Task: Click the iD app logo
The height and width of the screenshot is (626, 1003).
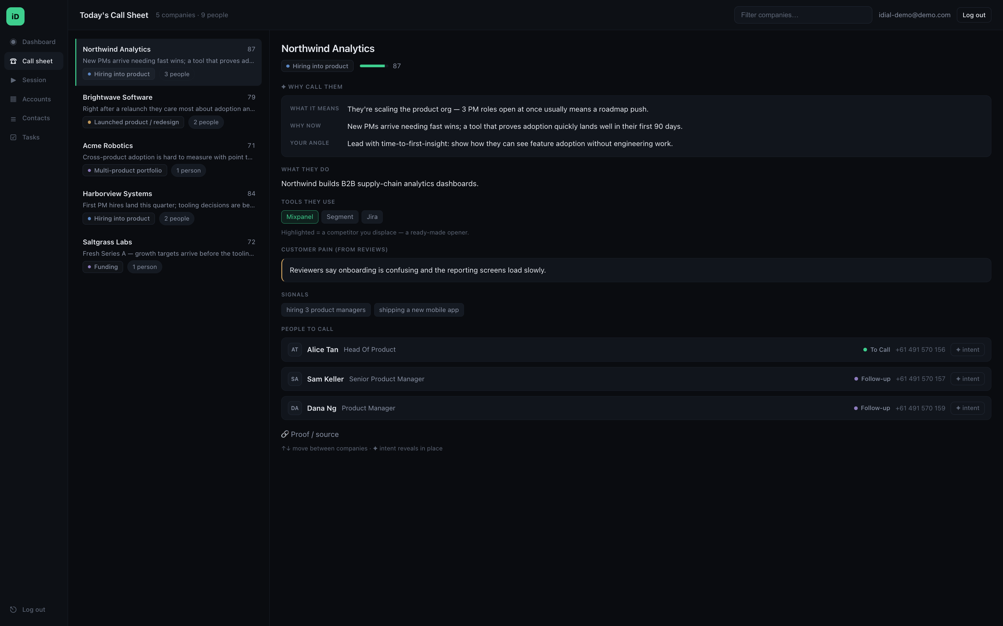Action: (15, 17)
